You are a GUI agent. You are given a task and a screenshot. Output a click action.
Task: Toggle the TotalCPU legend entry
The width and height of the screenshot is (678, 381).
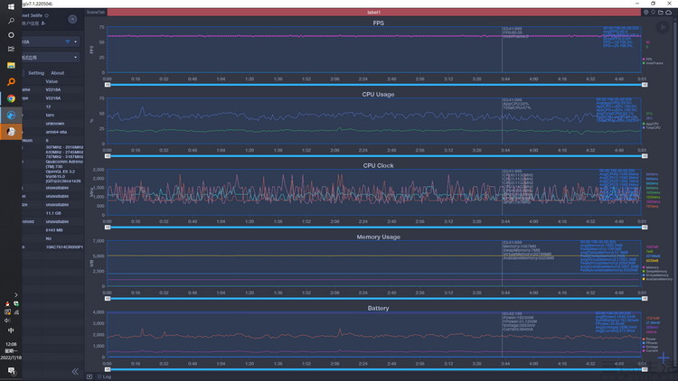click(651, 128)
